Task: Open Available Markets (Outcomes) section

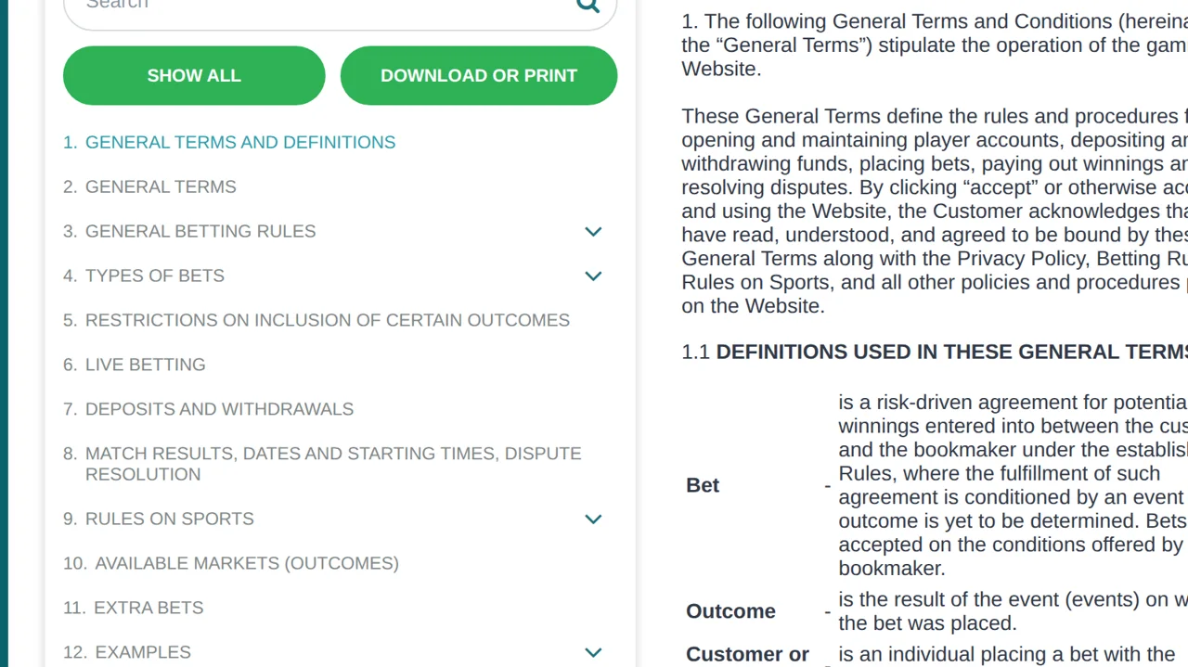Action: coord(231,563)
